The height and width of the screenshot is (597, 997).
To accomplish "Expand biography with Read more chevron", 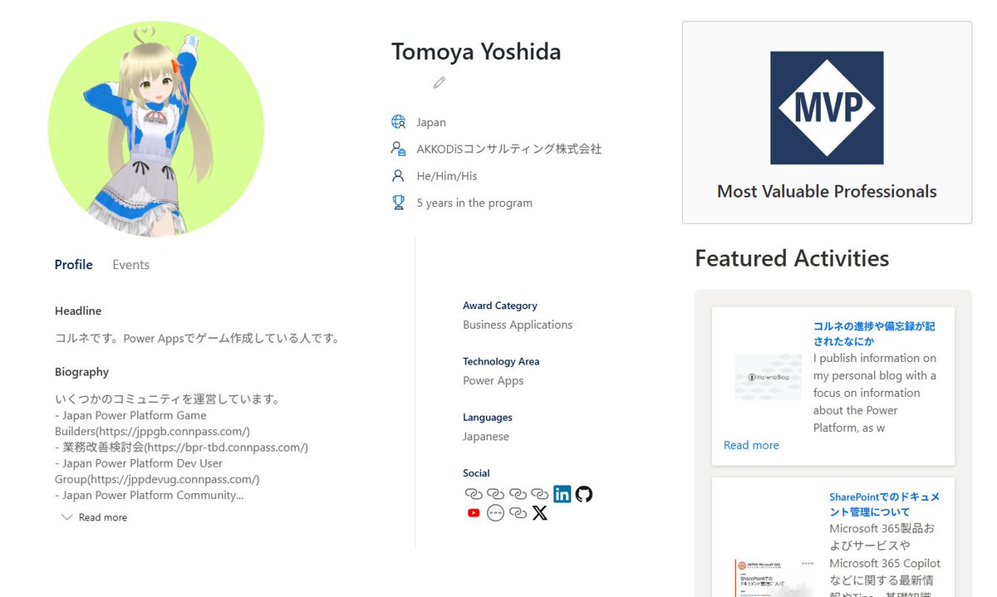I will [x=94, y=517].
